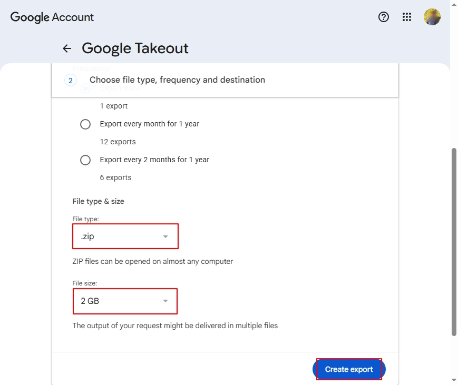This screenshot has height=385, width=458.
Task: Click the account profile avatar
Action: coord(432,17)
